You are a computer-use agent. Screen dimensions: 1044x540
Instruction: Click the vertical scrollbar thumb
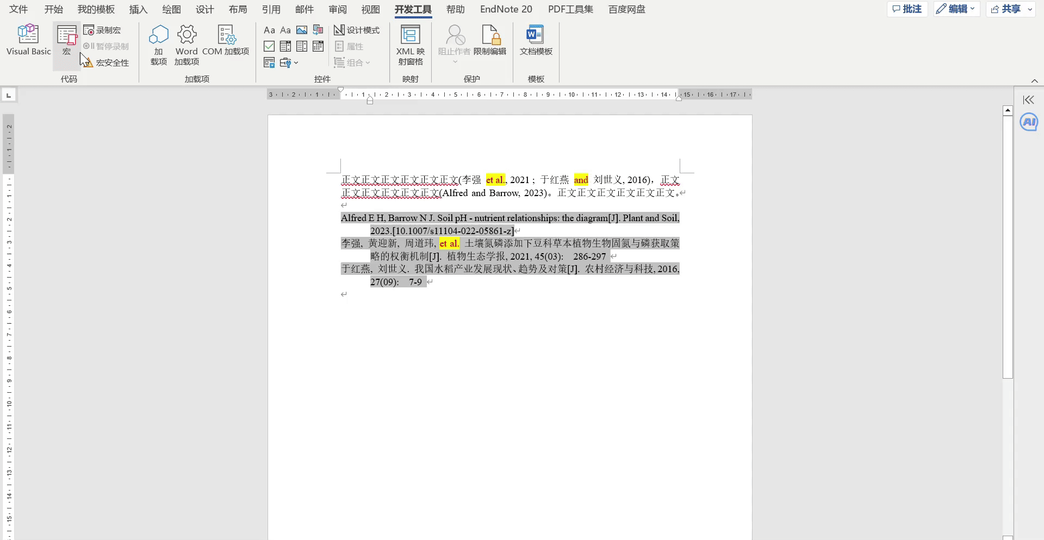pyautogui.click(x=1008, y=247)
